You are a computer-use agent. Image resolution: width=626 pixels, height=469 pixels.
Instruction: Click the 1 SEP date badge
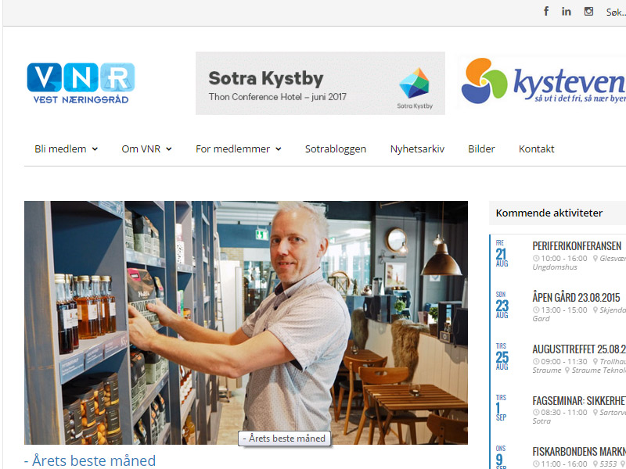pyautogui.click(x=501, y=407)
